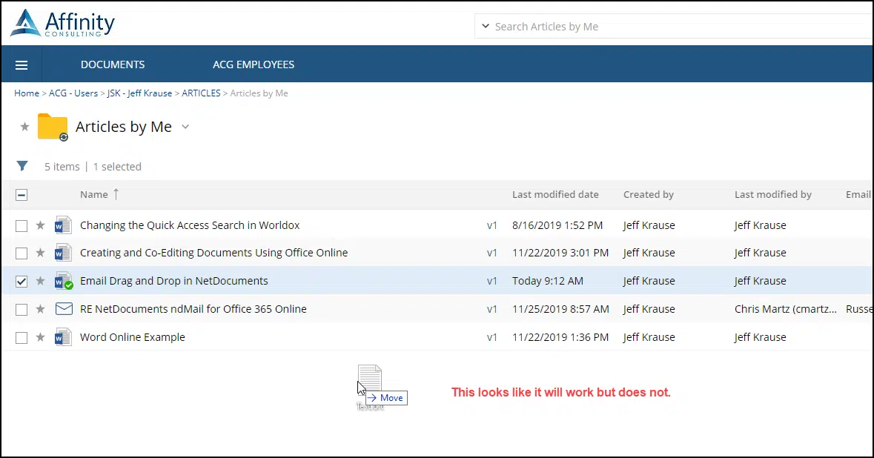Click Articles by Me in the breadcrumb
Viewport: 874px width, 458px height.
click(x=259, y=93)
